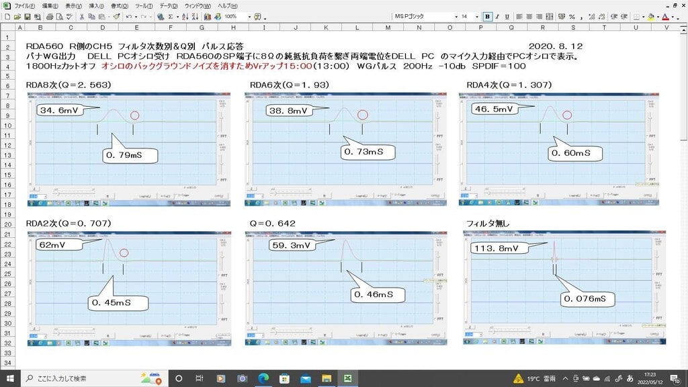Expand the Borders dropdown arrow
This screenshot has width=688, height=387.
click(643, 17)
